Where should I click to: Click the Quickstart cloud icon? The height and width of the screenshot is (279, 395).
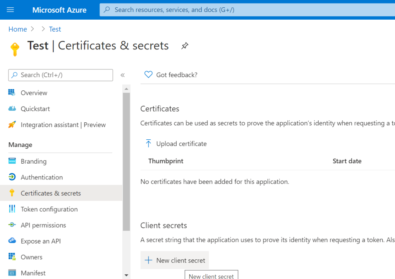[12, 108]
